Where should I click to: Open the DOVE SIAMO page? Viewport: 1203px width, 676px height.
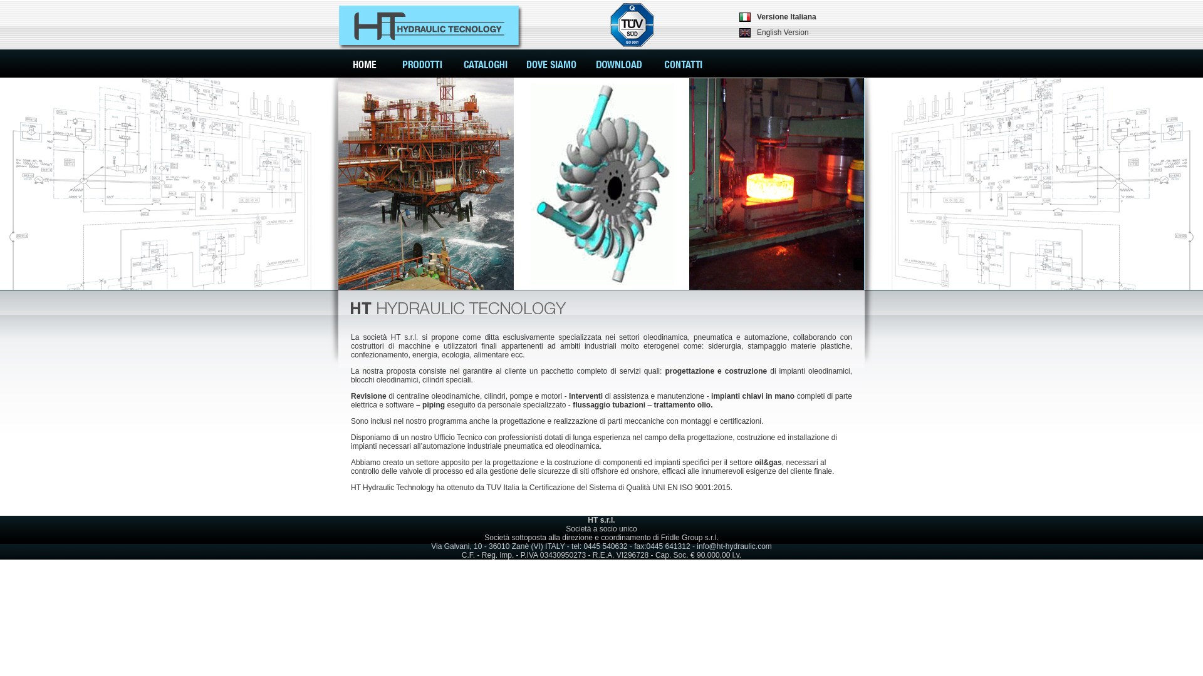point(551,64)
